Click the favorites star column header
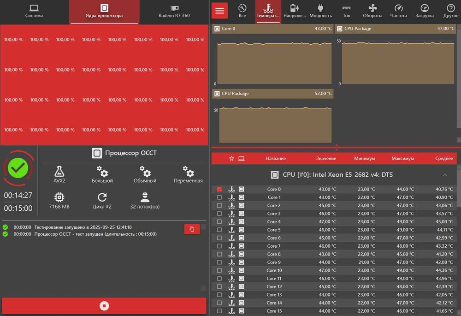 pos(231,158)
